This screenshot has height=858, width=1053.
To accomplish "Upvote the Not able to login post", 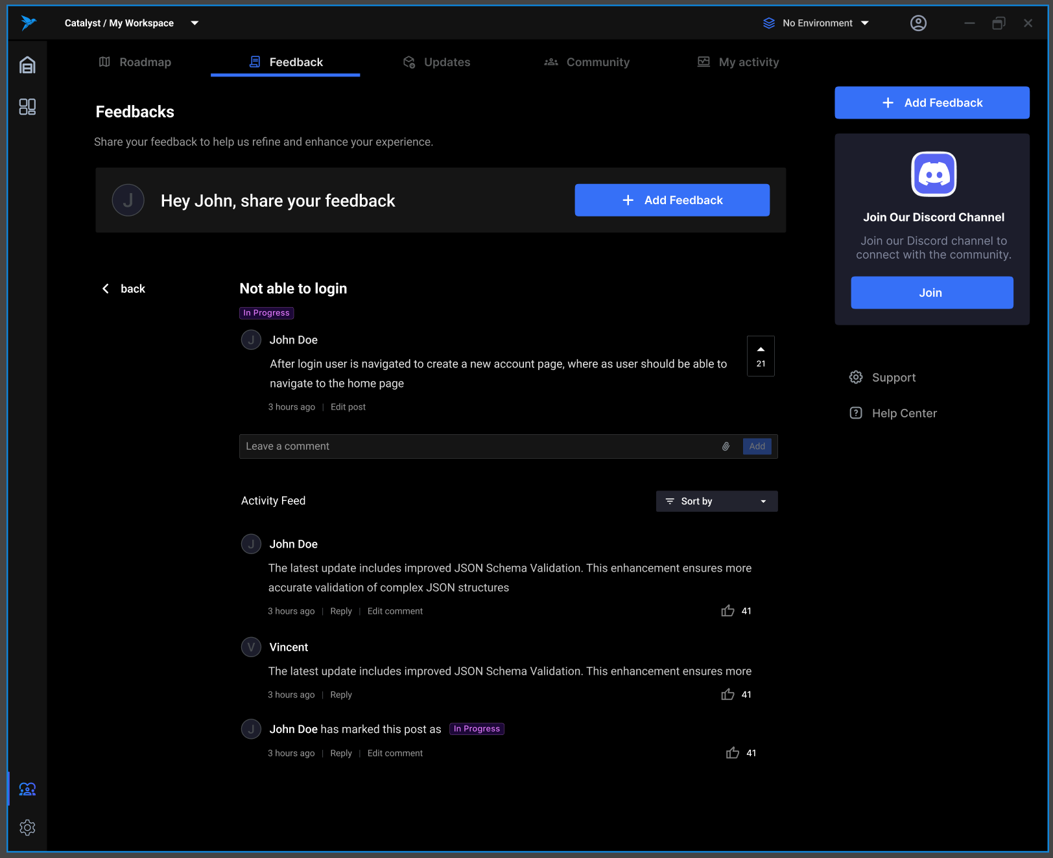I will point(761,356).
